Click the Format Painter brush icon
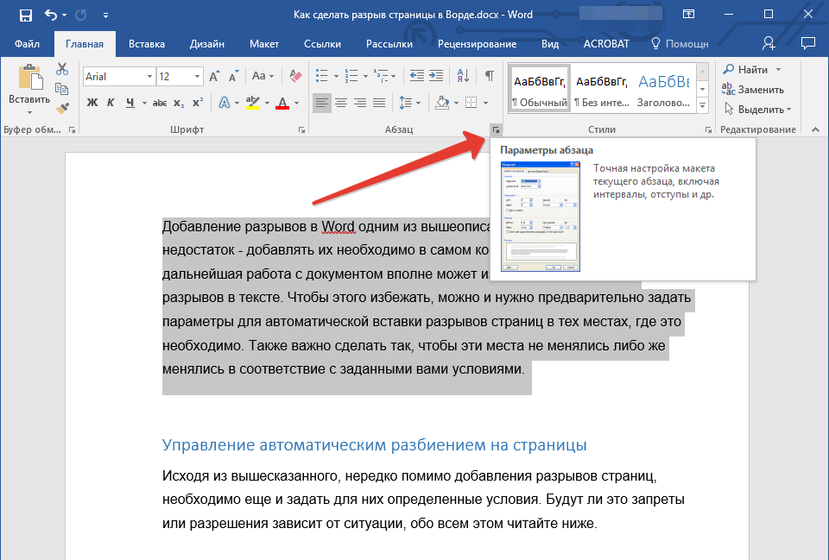 point(62,107)
